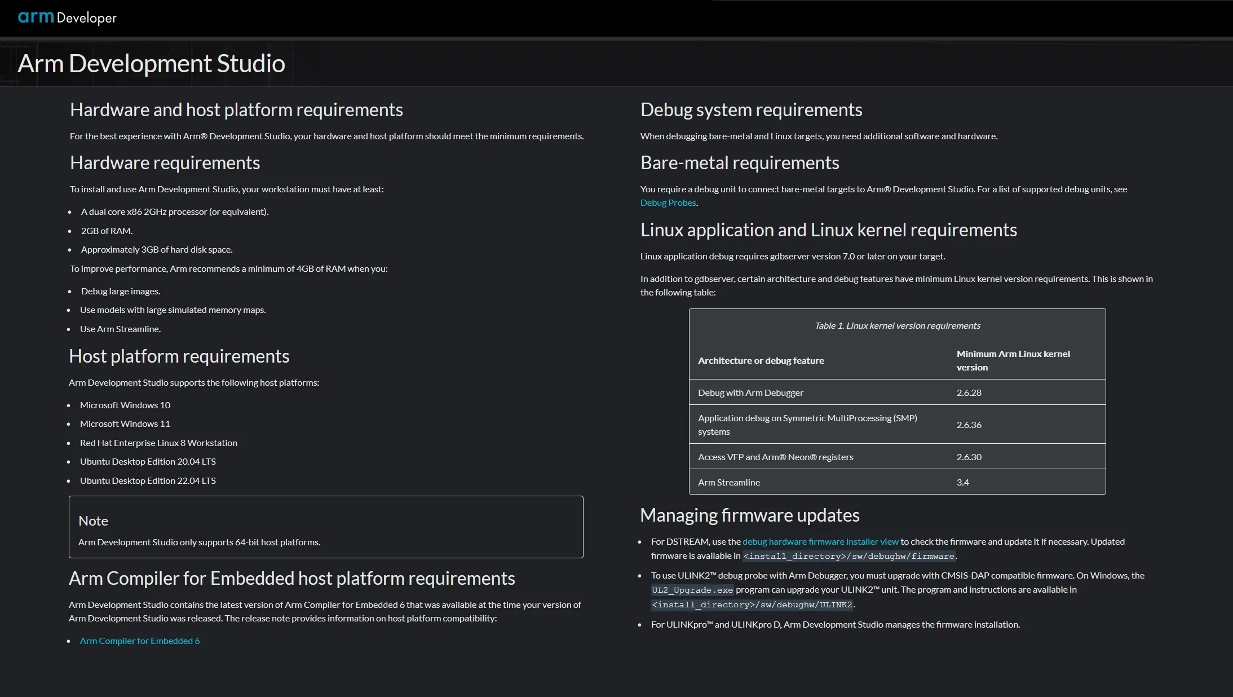Click Linux application and Linux kernel requirements heading
1233x697 pixels.
(x=829, y=230)
